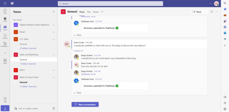Viewport: 229px width, 112px height.
Task: Click Join or create a team
Action: [26, 109]
